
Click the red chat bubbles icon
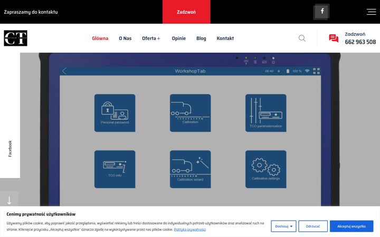coord(334,38)
